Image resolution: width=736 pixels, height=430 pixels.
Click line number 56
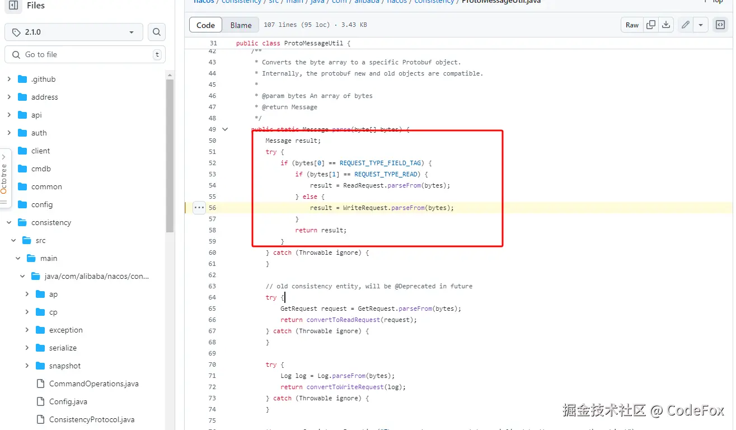(212, 208)
